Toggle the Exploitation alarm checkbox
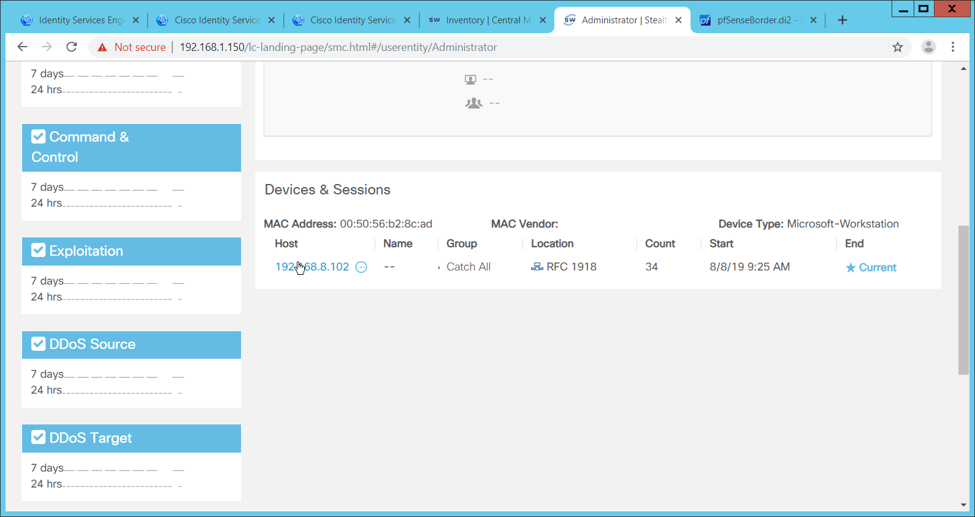 (39, 250)
